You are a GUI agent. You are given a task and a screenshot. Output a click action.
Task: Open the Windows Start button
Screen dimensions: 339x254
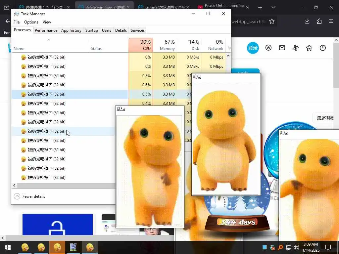[8, 247]
